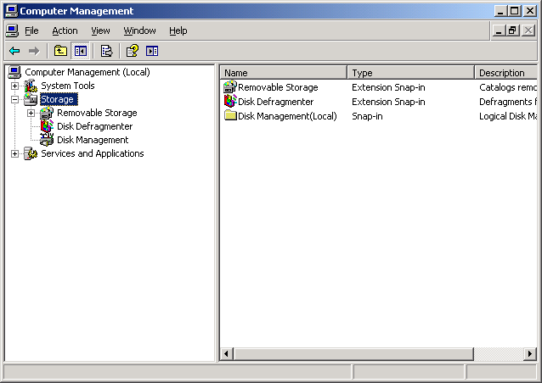The width and height of the screenshot is (542, 383).
Task: Maximize the Computer Management window
Action: pos(514,11)
